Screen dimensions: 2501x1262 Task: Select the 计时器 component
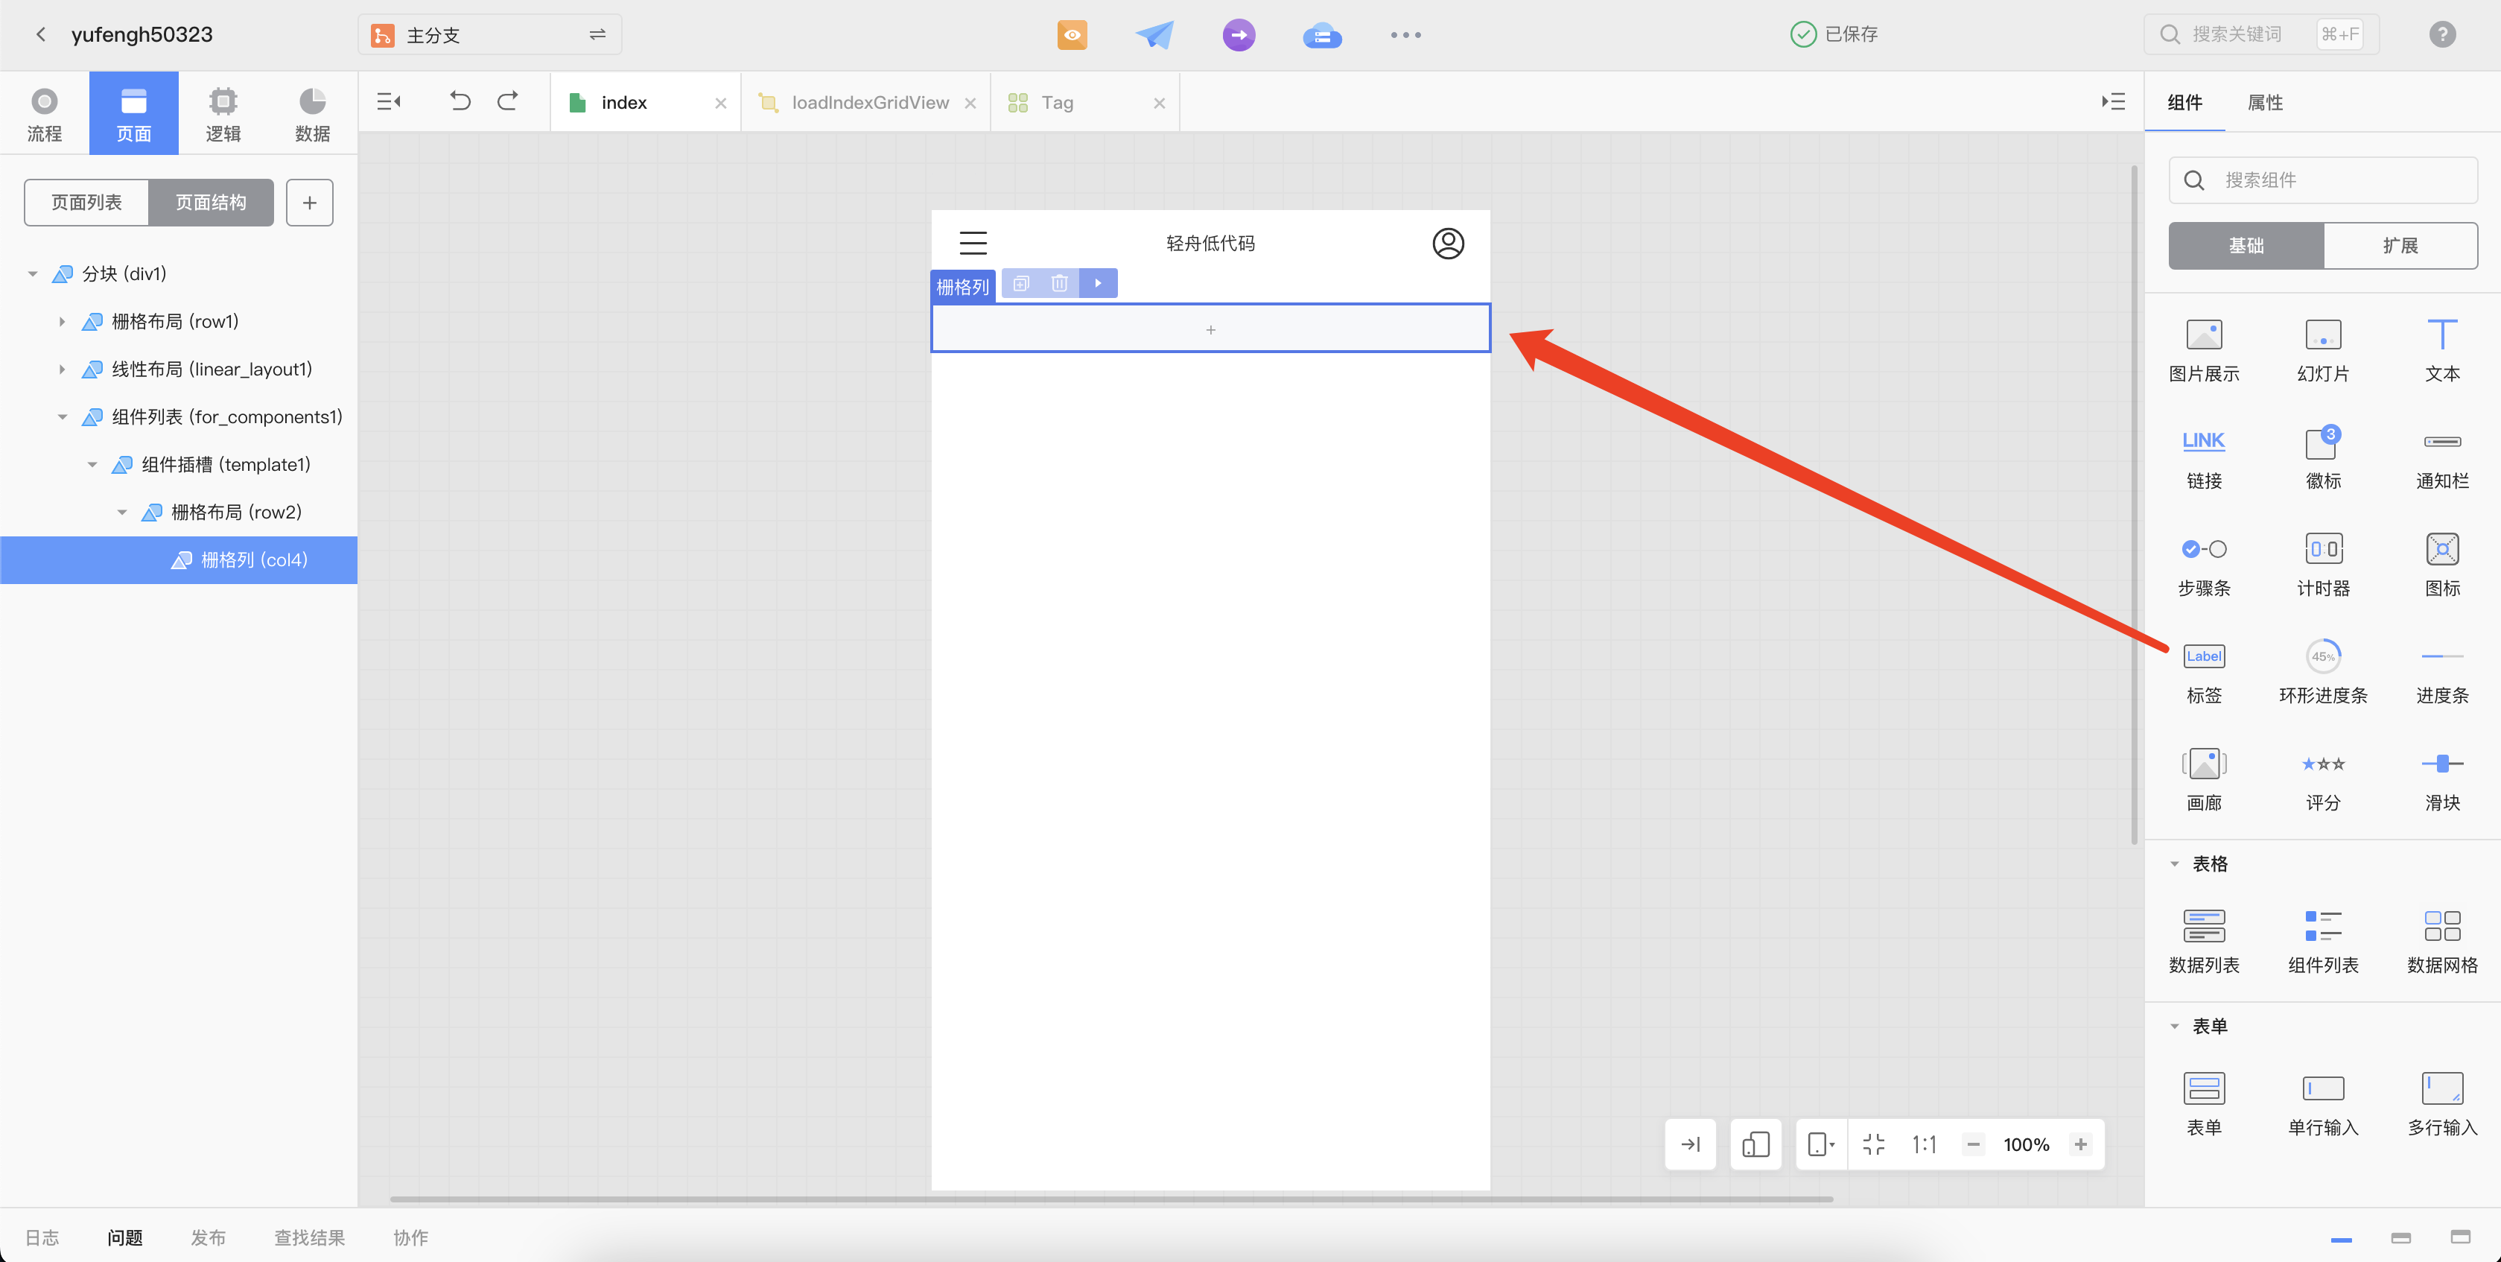click(x=2322, y=565)
